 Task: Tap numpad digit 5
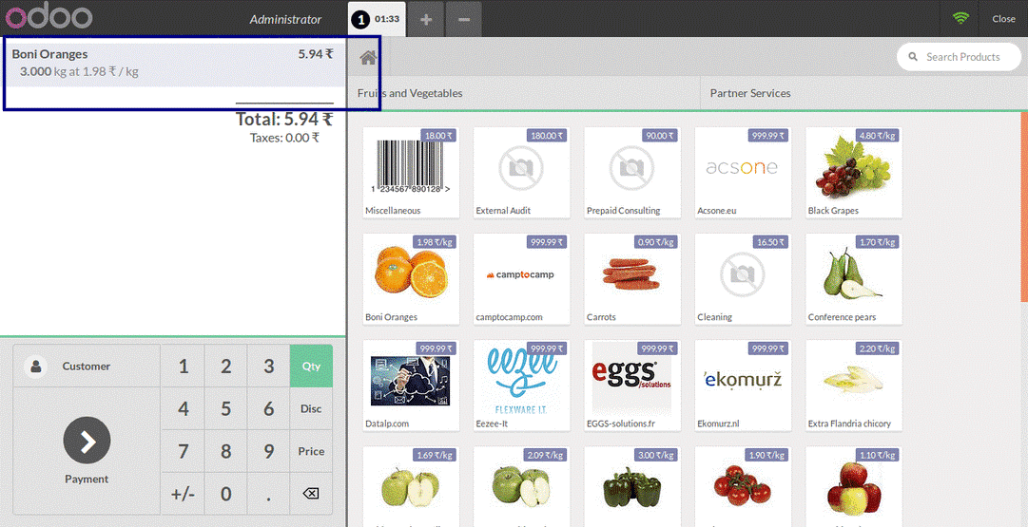pyautogui.click(x=226, y=408)
